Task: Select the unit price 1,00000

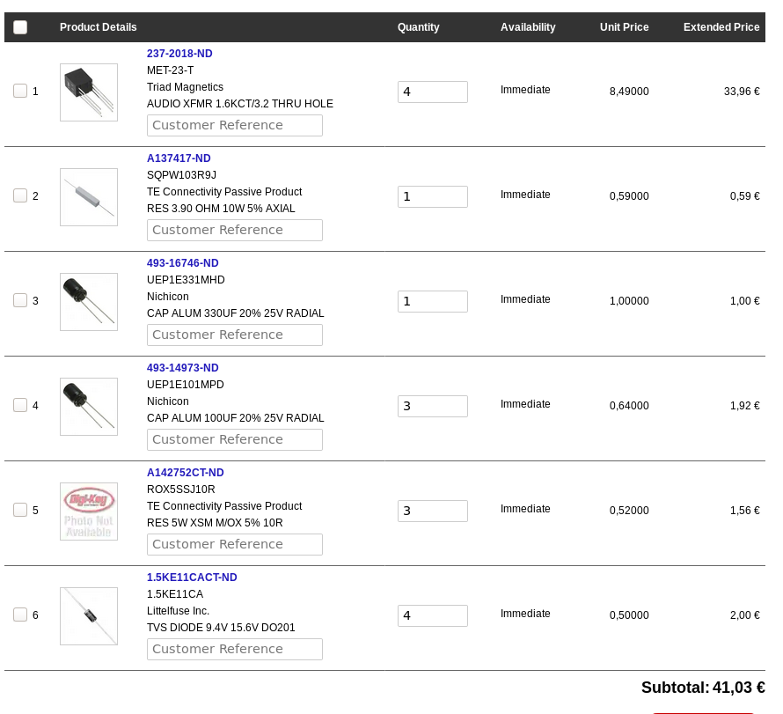Action: point(629,301)
